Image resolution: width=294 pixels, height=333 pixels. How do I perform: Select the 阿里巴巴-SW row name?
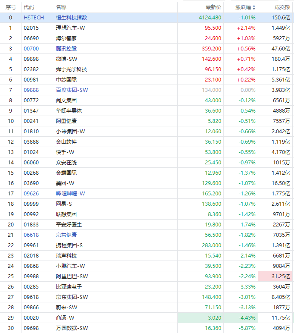(x=72, y=276)
